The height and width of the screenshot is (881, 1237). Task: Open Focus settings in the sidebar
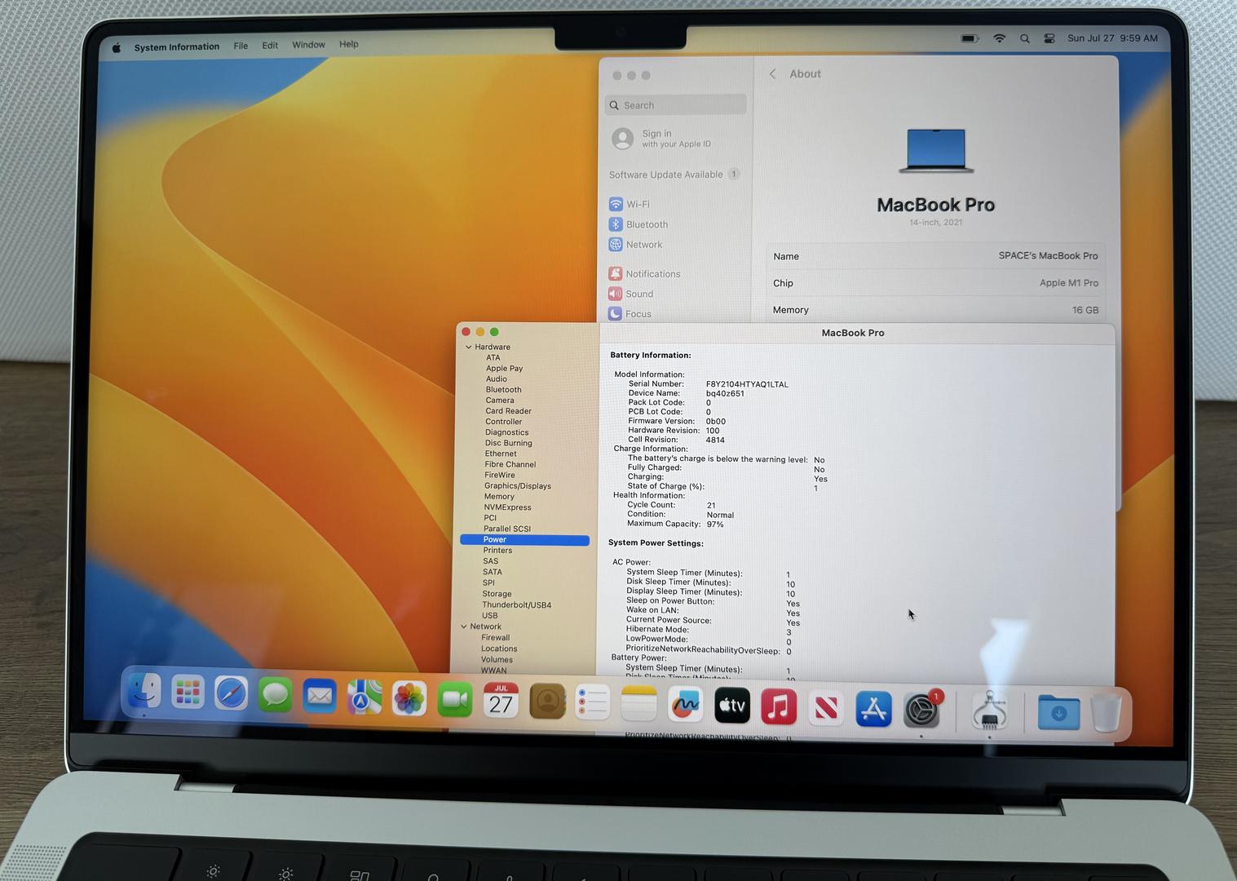(x=630, y=314)
